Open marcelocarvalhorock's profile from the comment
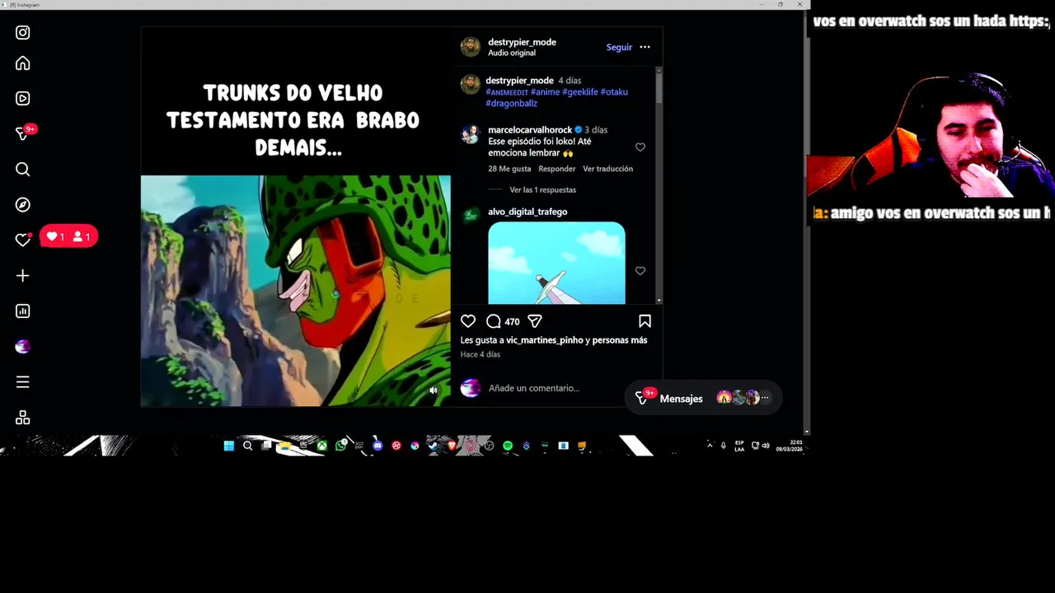This screenshot has height=593, width=1055. (x=530, y=130)
